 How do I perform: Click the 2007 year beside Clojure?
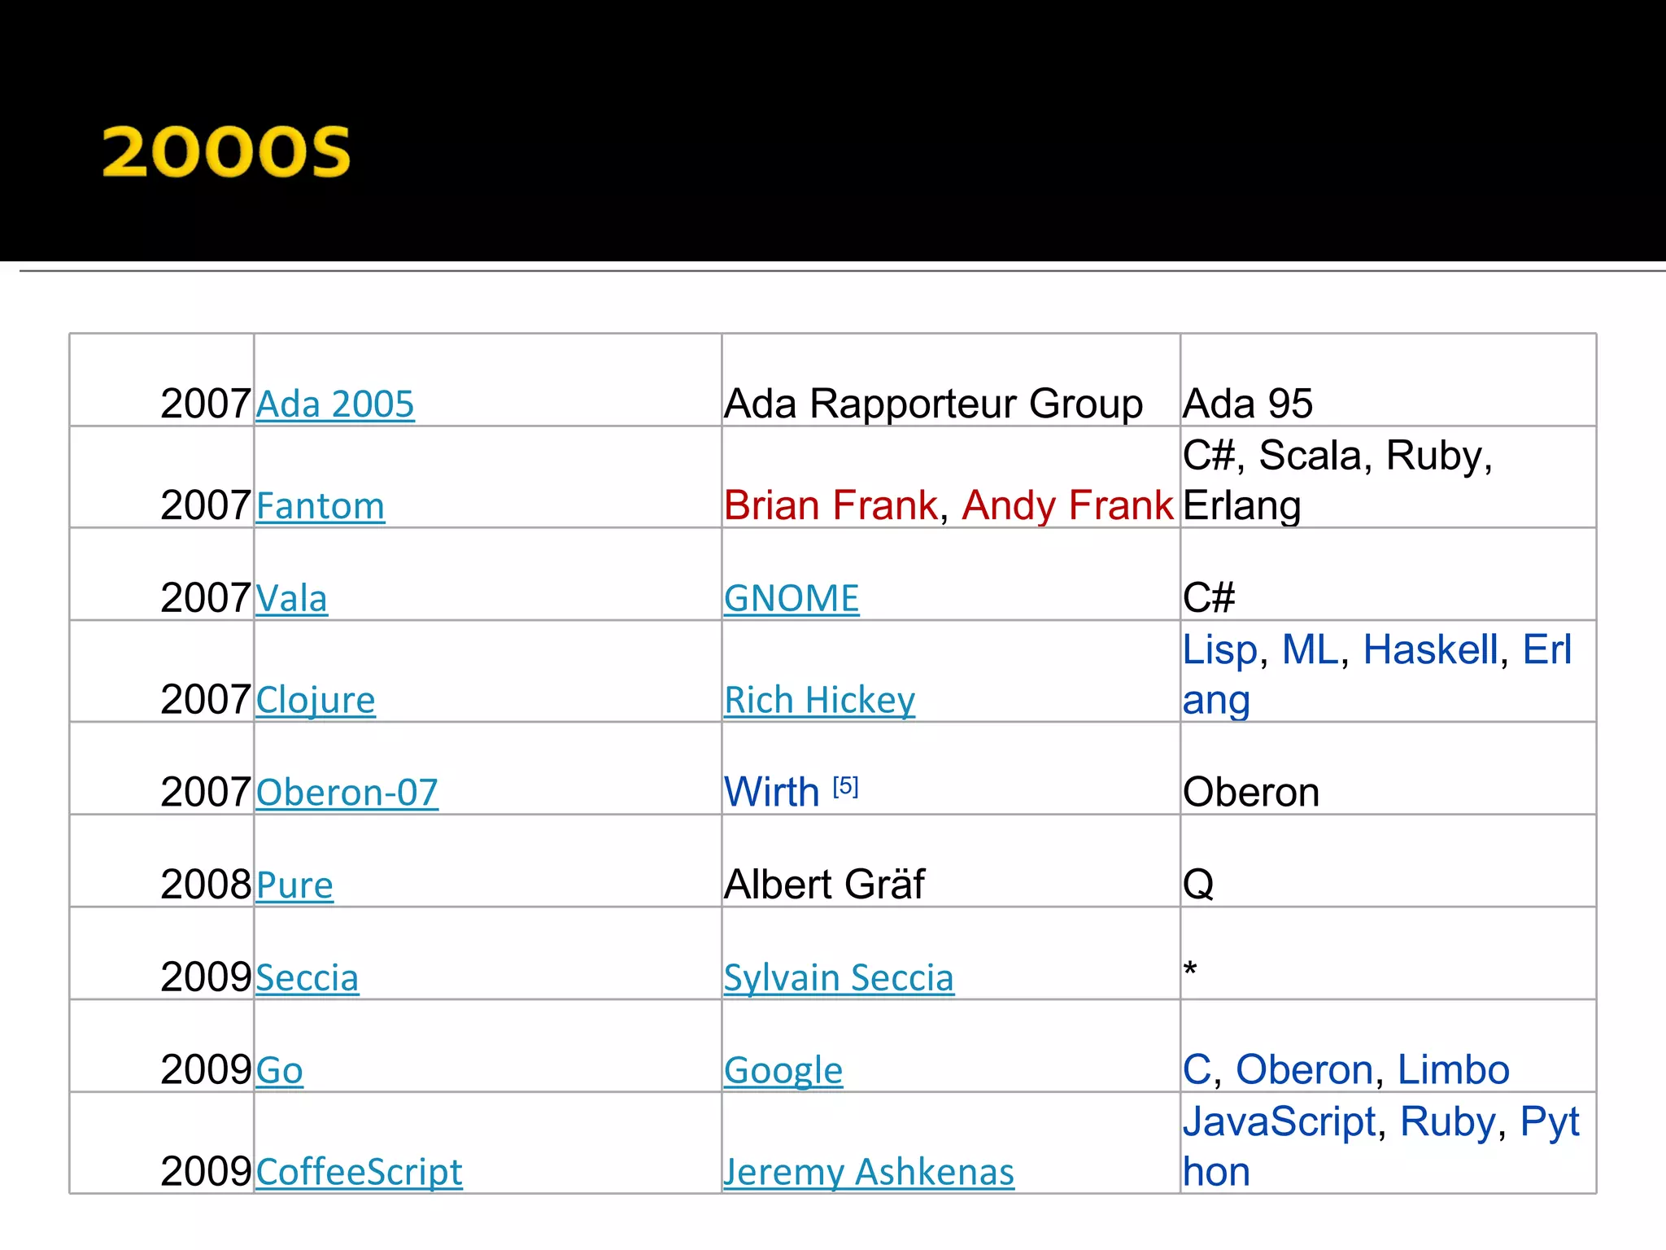pyautogui.click(x=206, y=700)
